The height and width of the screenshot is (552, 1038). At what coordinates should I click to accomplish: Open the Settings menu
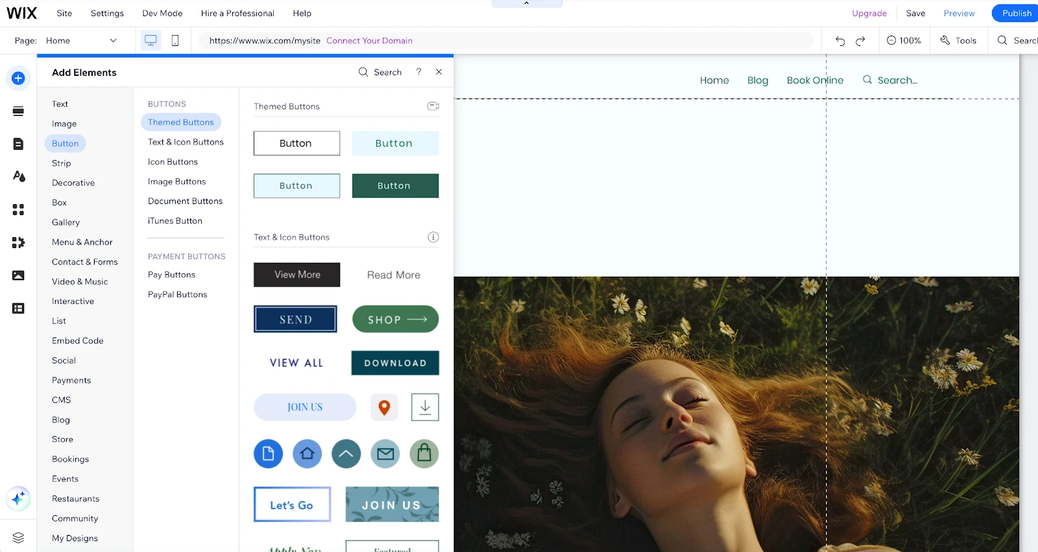pos(107,13)
